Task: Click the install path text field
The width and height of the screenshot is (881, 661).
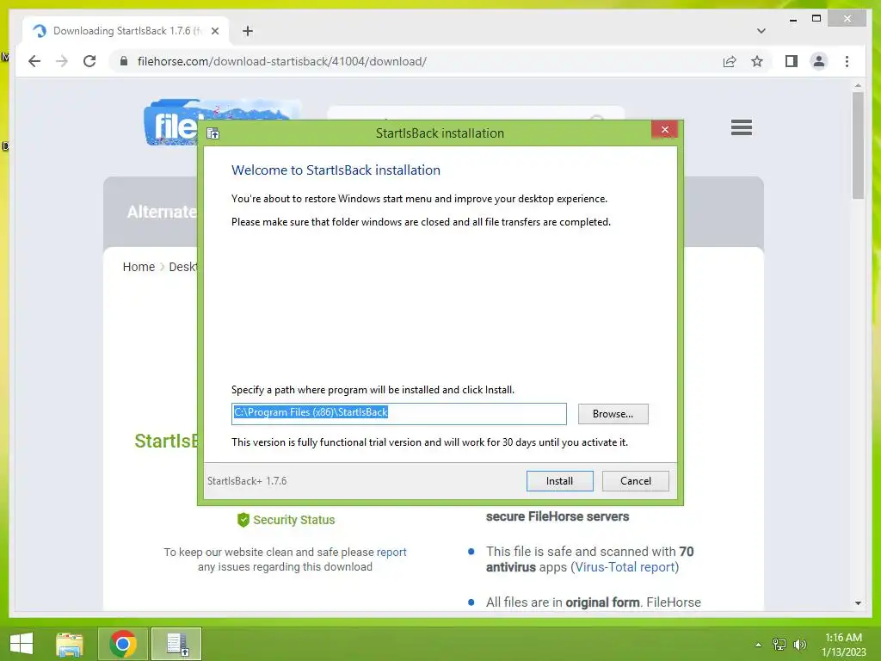Action: click(x=398, y=414)
